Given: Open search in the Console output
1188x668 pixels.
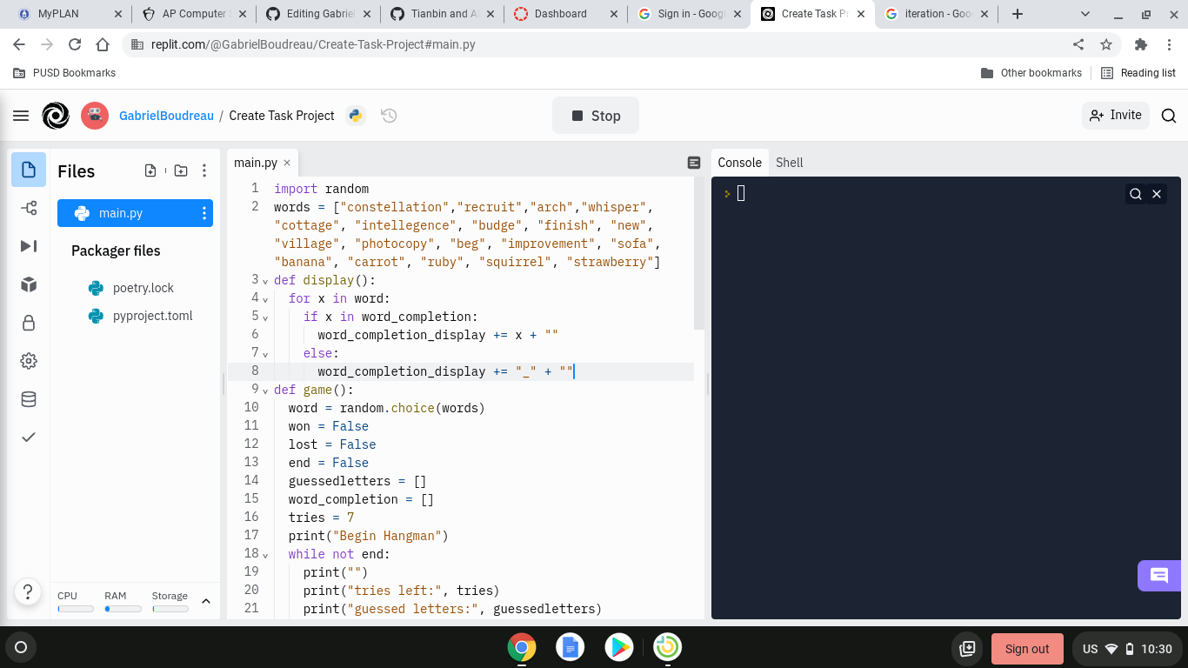Looking at the screenshot, I should click(1136, 194).
